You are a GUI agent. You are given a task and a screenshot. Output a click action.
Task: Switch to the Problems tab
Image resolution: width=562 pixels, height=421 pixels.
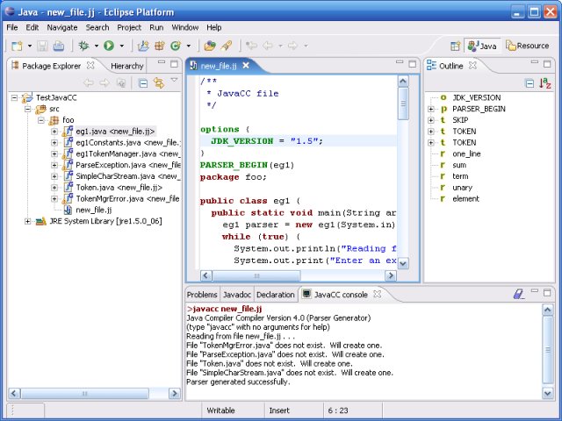point(202,295)
